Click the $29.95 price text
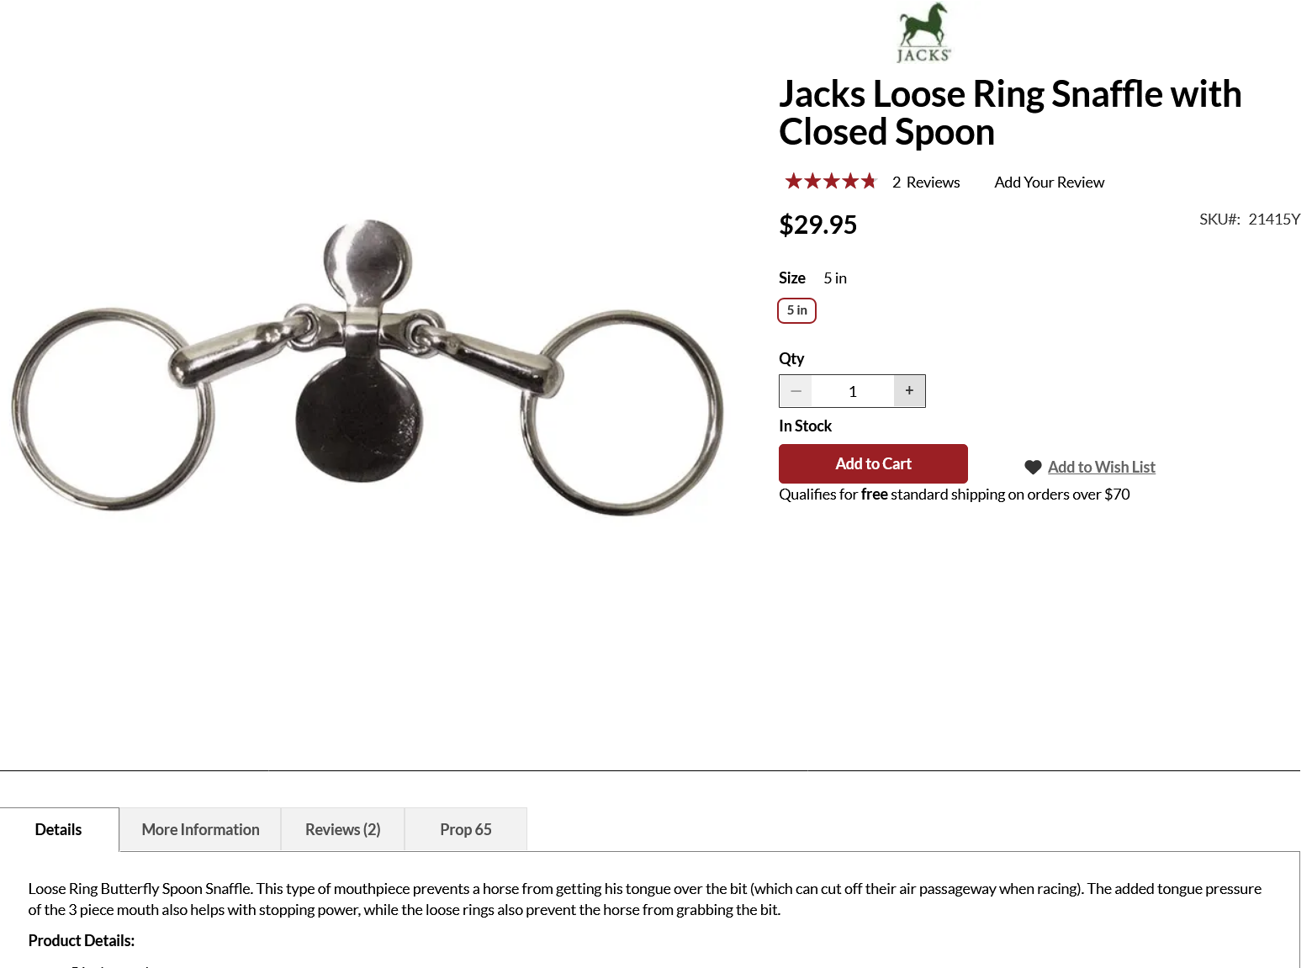The image size is (1312, 968). click(817, 225)
